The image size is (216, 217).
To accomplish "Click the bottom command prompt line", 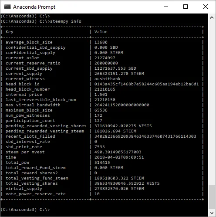I will point(25,210).
